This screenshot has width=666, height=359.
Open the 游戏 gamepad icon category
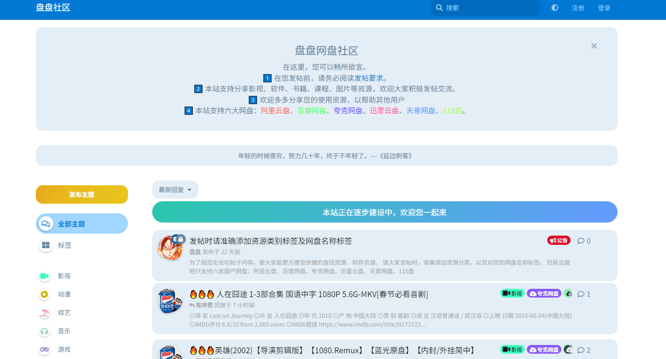(45, 349)
